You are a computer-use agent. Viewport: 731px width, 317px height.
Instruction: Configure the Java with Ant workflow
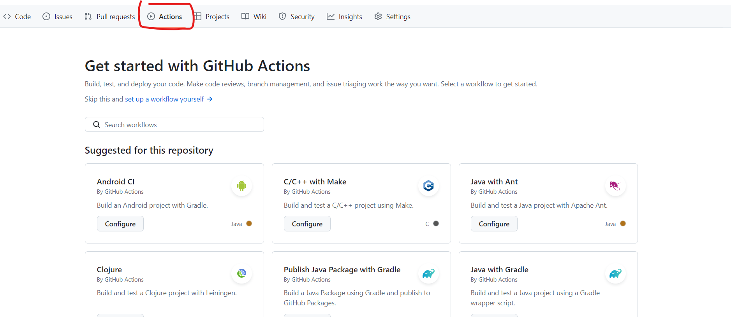pyautogui.click(x=494, y=224)
